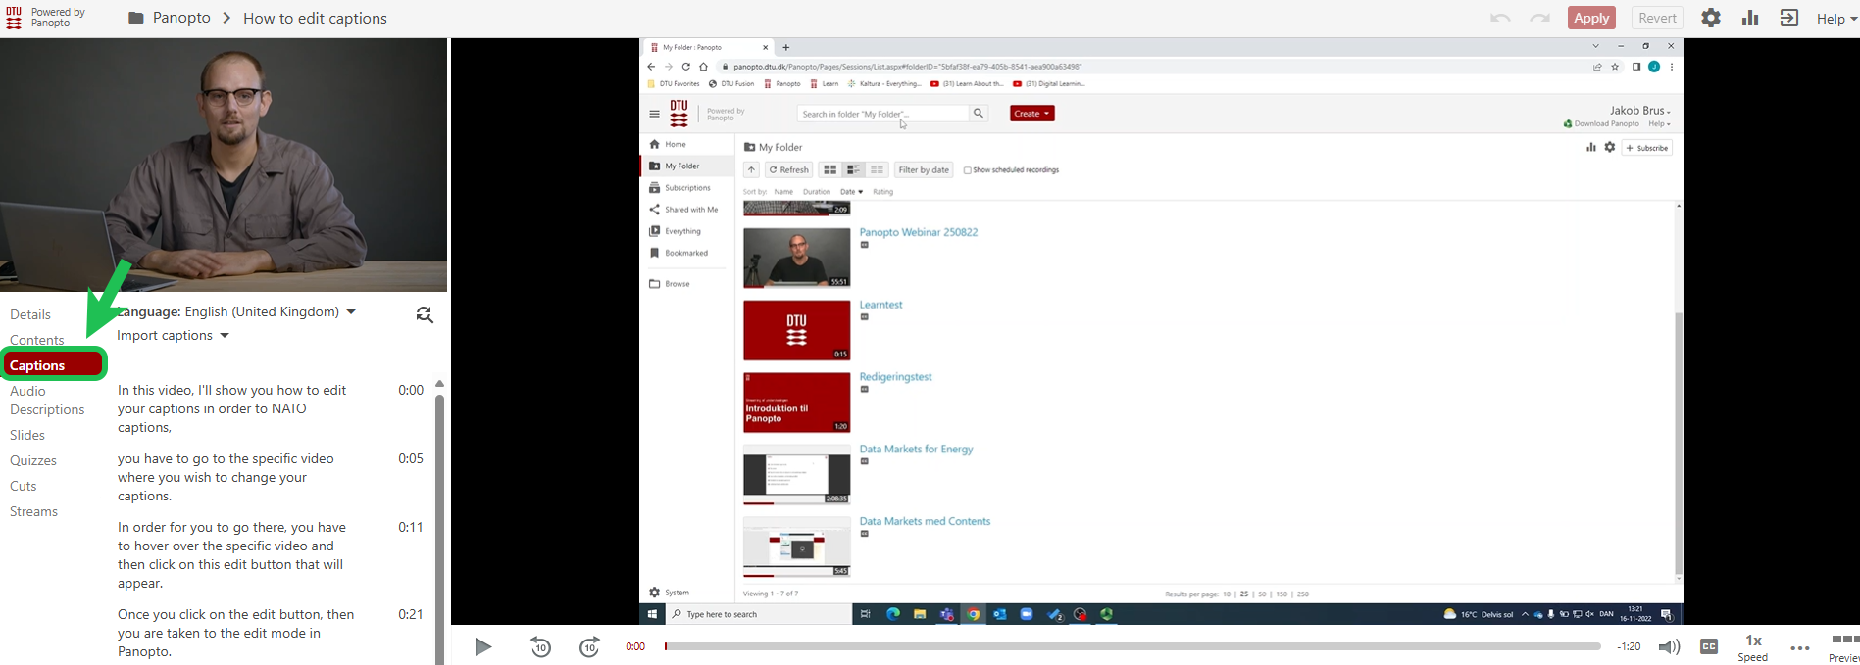Toggle closed captions with CC icon
Image resolution: width=1860 pixels, height=665 pixels.
(x=1709, y=646)
